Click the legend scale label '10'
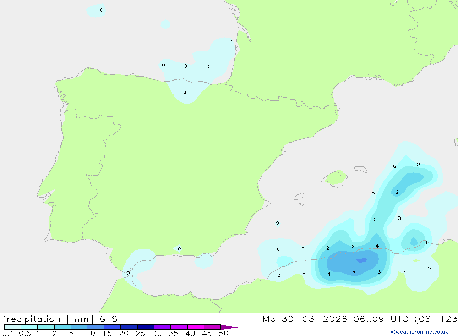458x336 pixels. [90, 333]
